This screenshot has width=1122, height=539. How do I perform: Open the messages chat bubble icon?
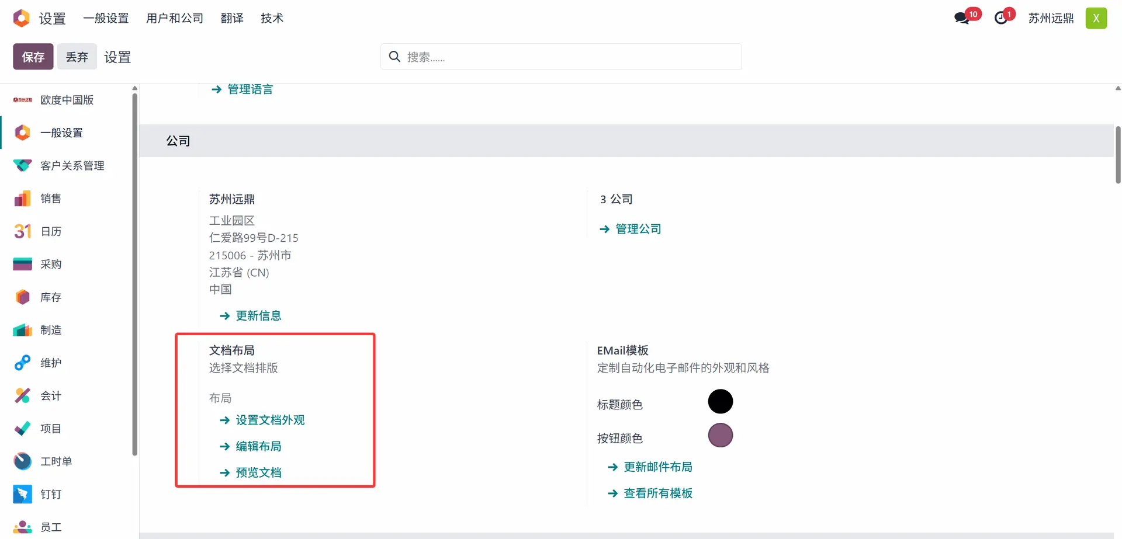[x=962, y=18]
